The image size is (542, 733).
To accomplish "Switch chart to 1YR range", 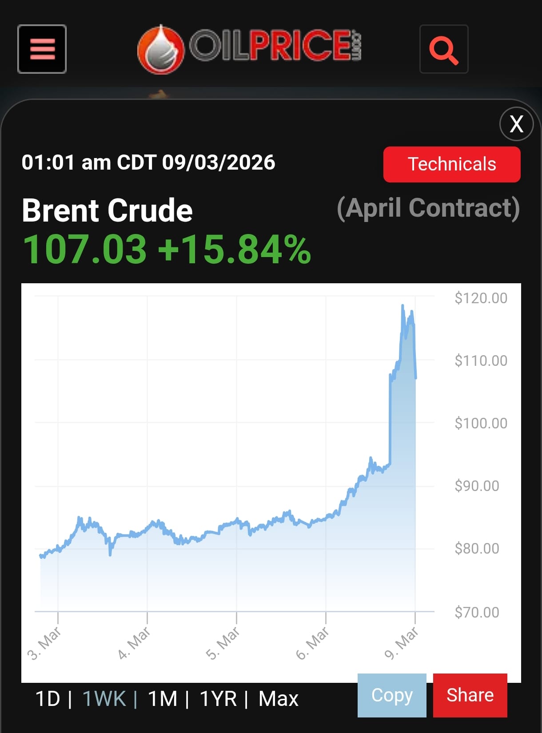I will coord(218,699).
